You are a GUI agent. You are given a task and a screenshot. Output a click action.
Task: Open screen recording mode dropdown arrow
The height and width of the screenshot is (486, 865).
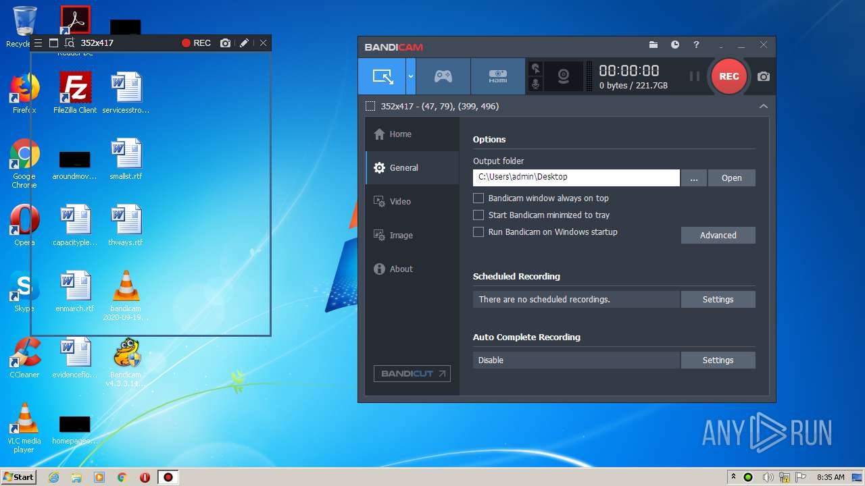(x=410, y=76)
